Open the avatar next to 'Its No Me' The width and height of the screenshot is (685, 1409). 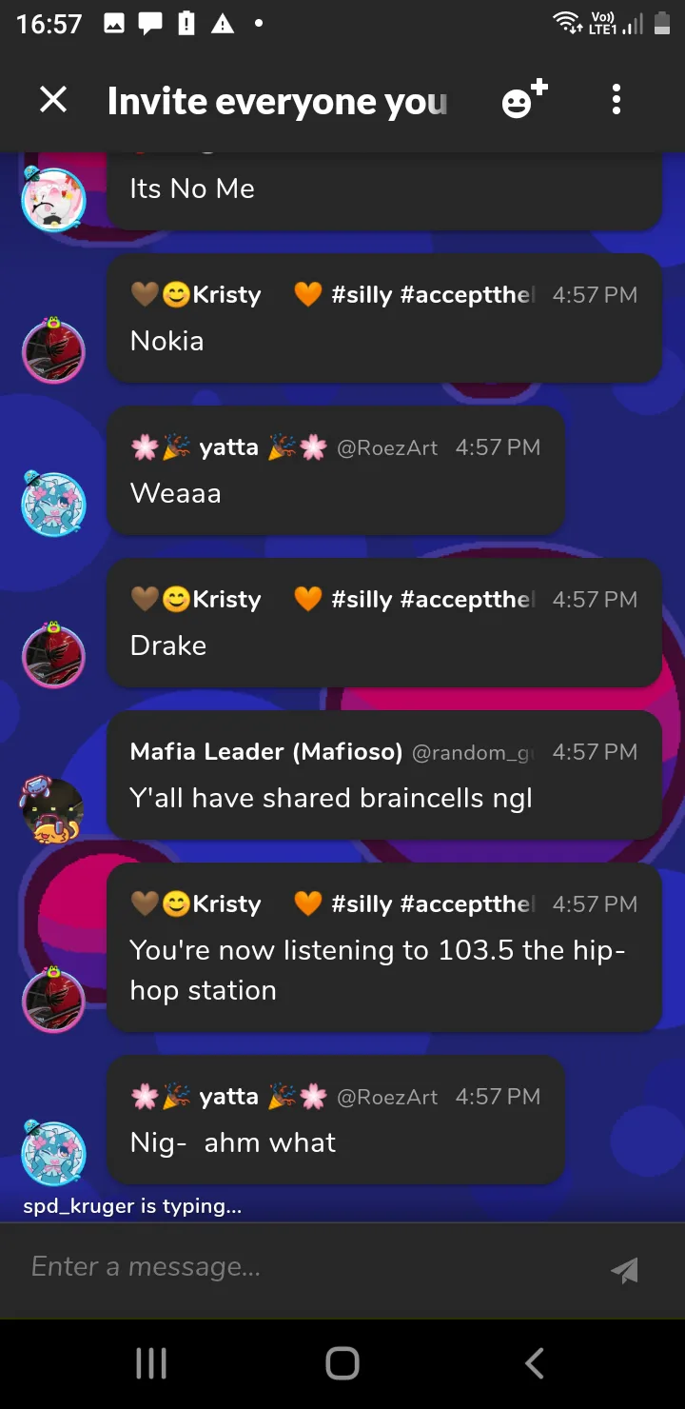[53, 198]
